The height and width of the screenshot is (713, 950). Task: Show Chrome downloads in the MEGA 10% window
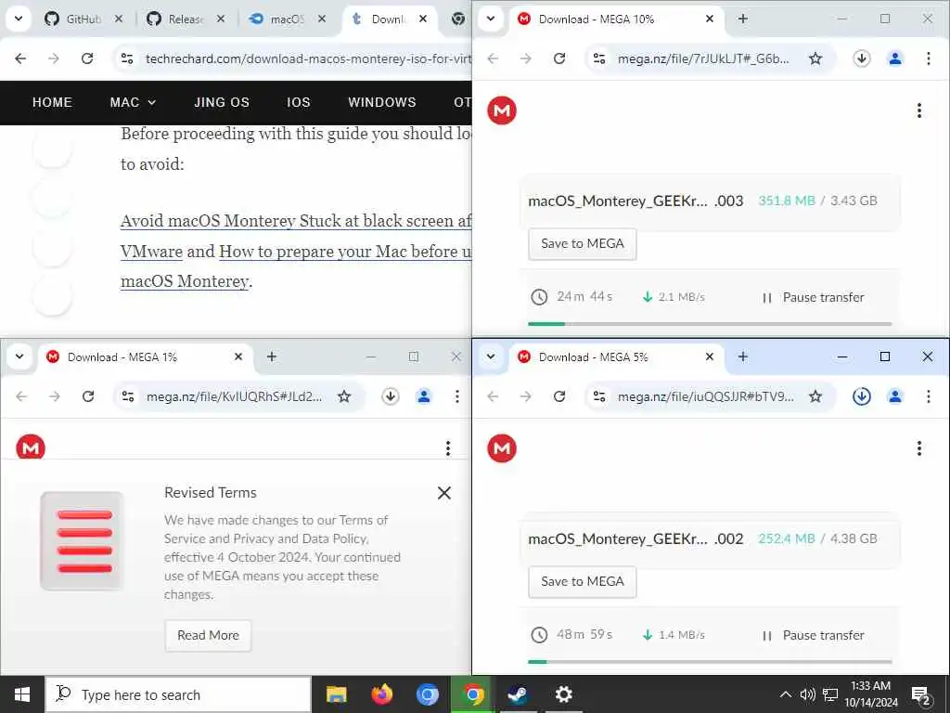click(x=862, y=58)
